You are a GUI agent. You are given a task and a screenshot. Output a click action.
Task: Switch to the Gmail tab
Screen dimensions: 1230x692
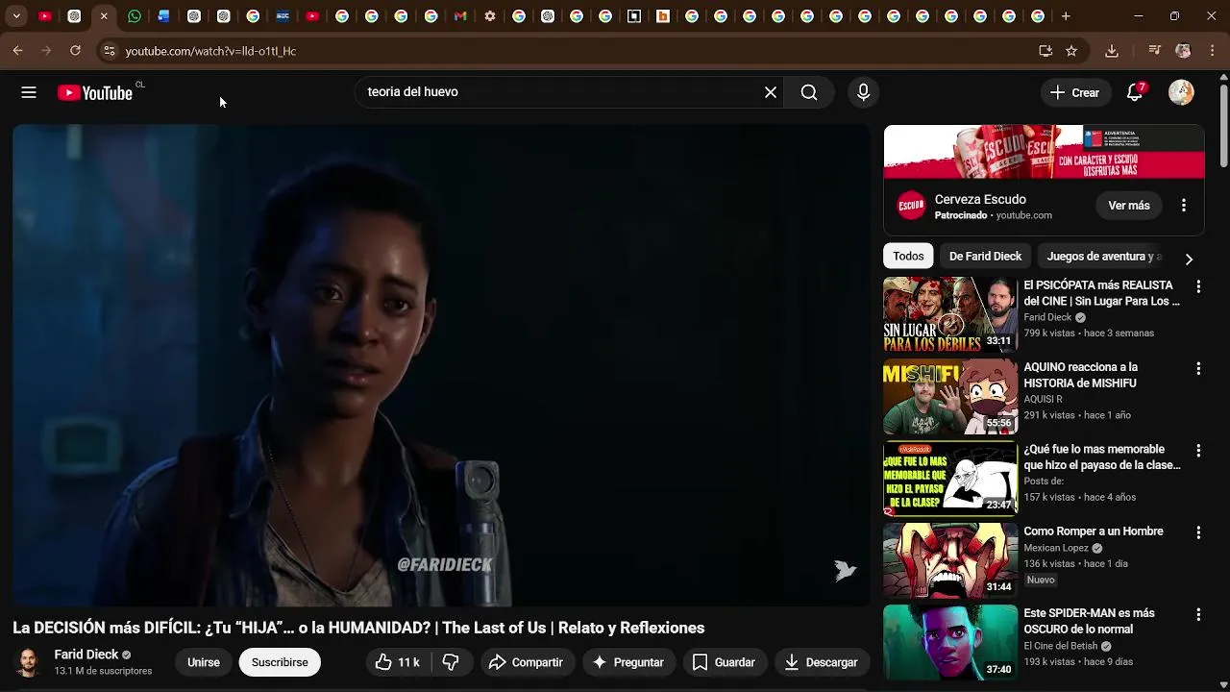click(x=460, y=16)
